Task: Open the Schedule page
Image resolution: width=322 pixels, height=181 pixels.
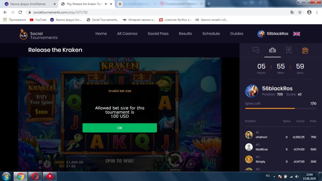Action: pos(211,34)
